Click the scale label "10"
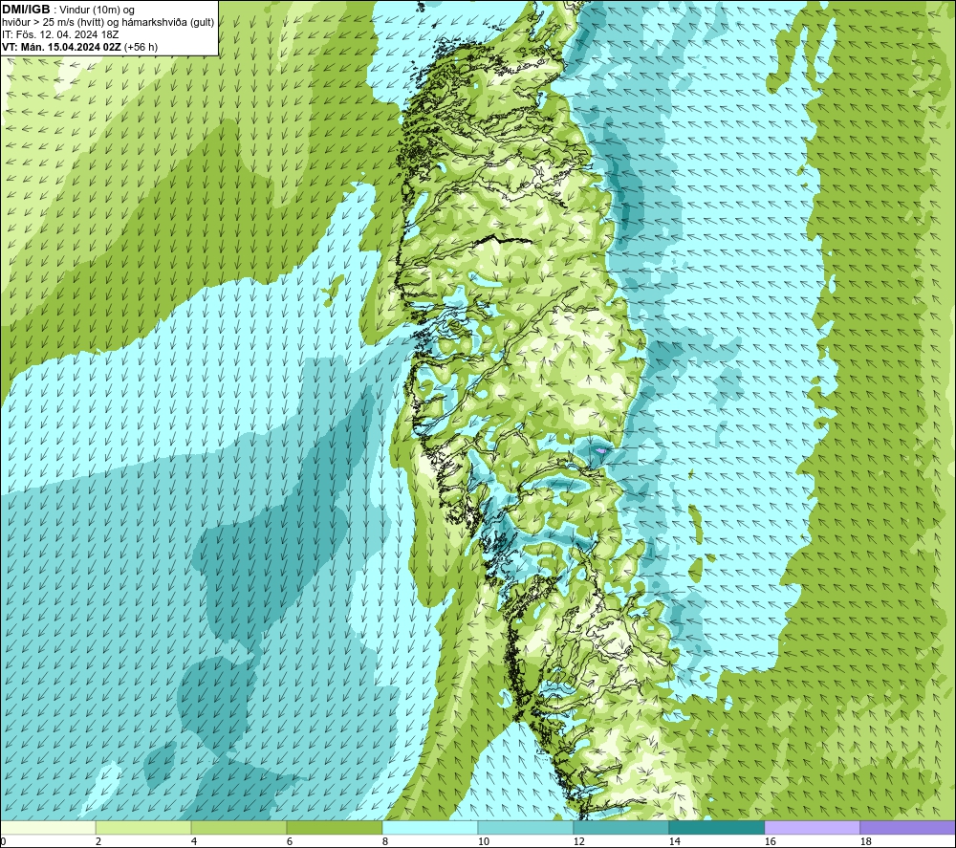The width and height of the screenshot is (956, 848). coord(484,842)
